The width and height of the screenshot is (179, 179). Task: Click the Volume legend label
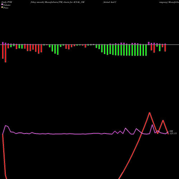point(7,5)
